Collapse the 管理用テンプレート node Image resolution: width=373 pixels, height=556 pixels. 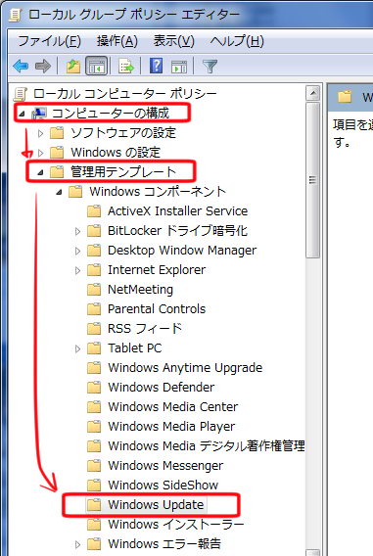[x=40, y=172]
